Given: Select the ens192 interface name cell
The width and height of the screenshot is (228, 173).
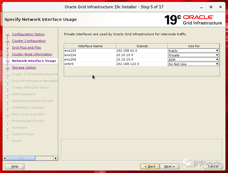Looking at the screenshot, I should 90,51.
